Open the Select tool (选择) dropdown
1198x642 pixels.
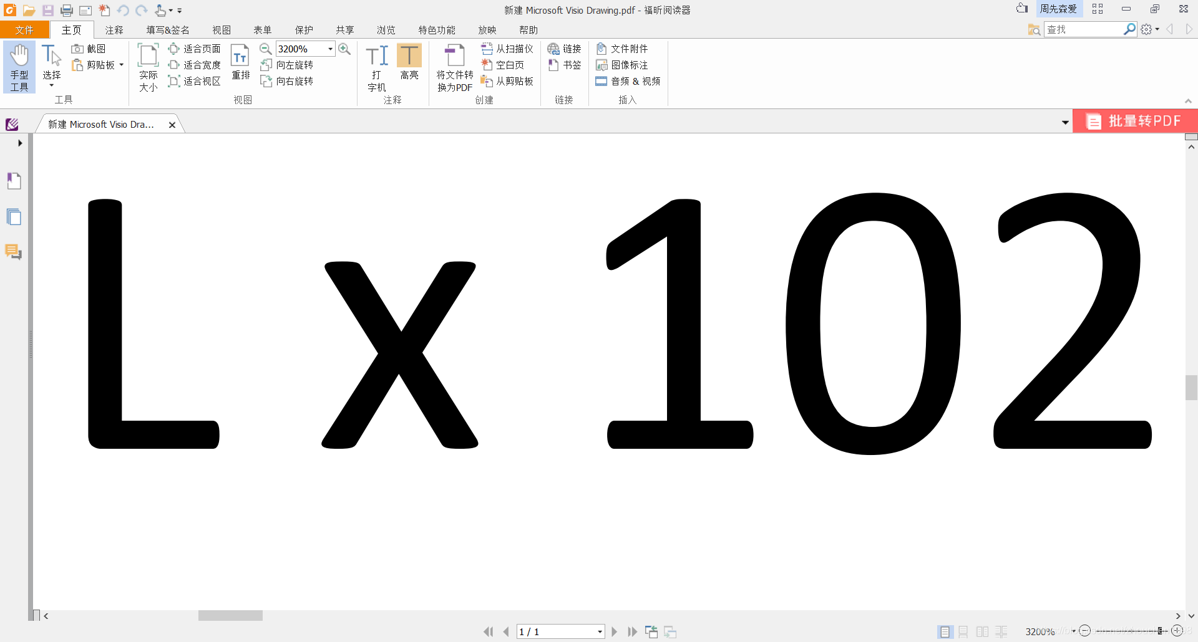(51, 85)
